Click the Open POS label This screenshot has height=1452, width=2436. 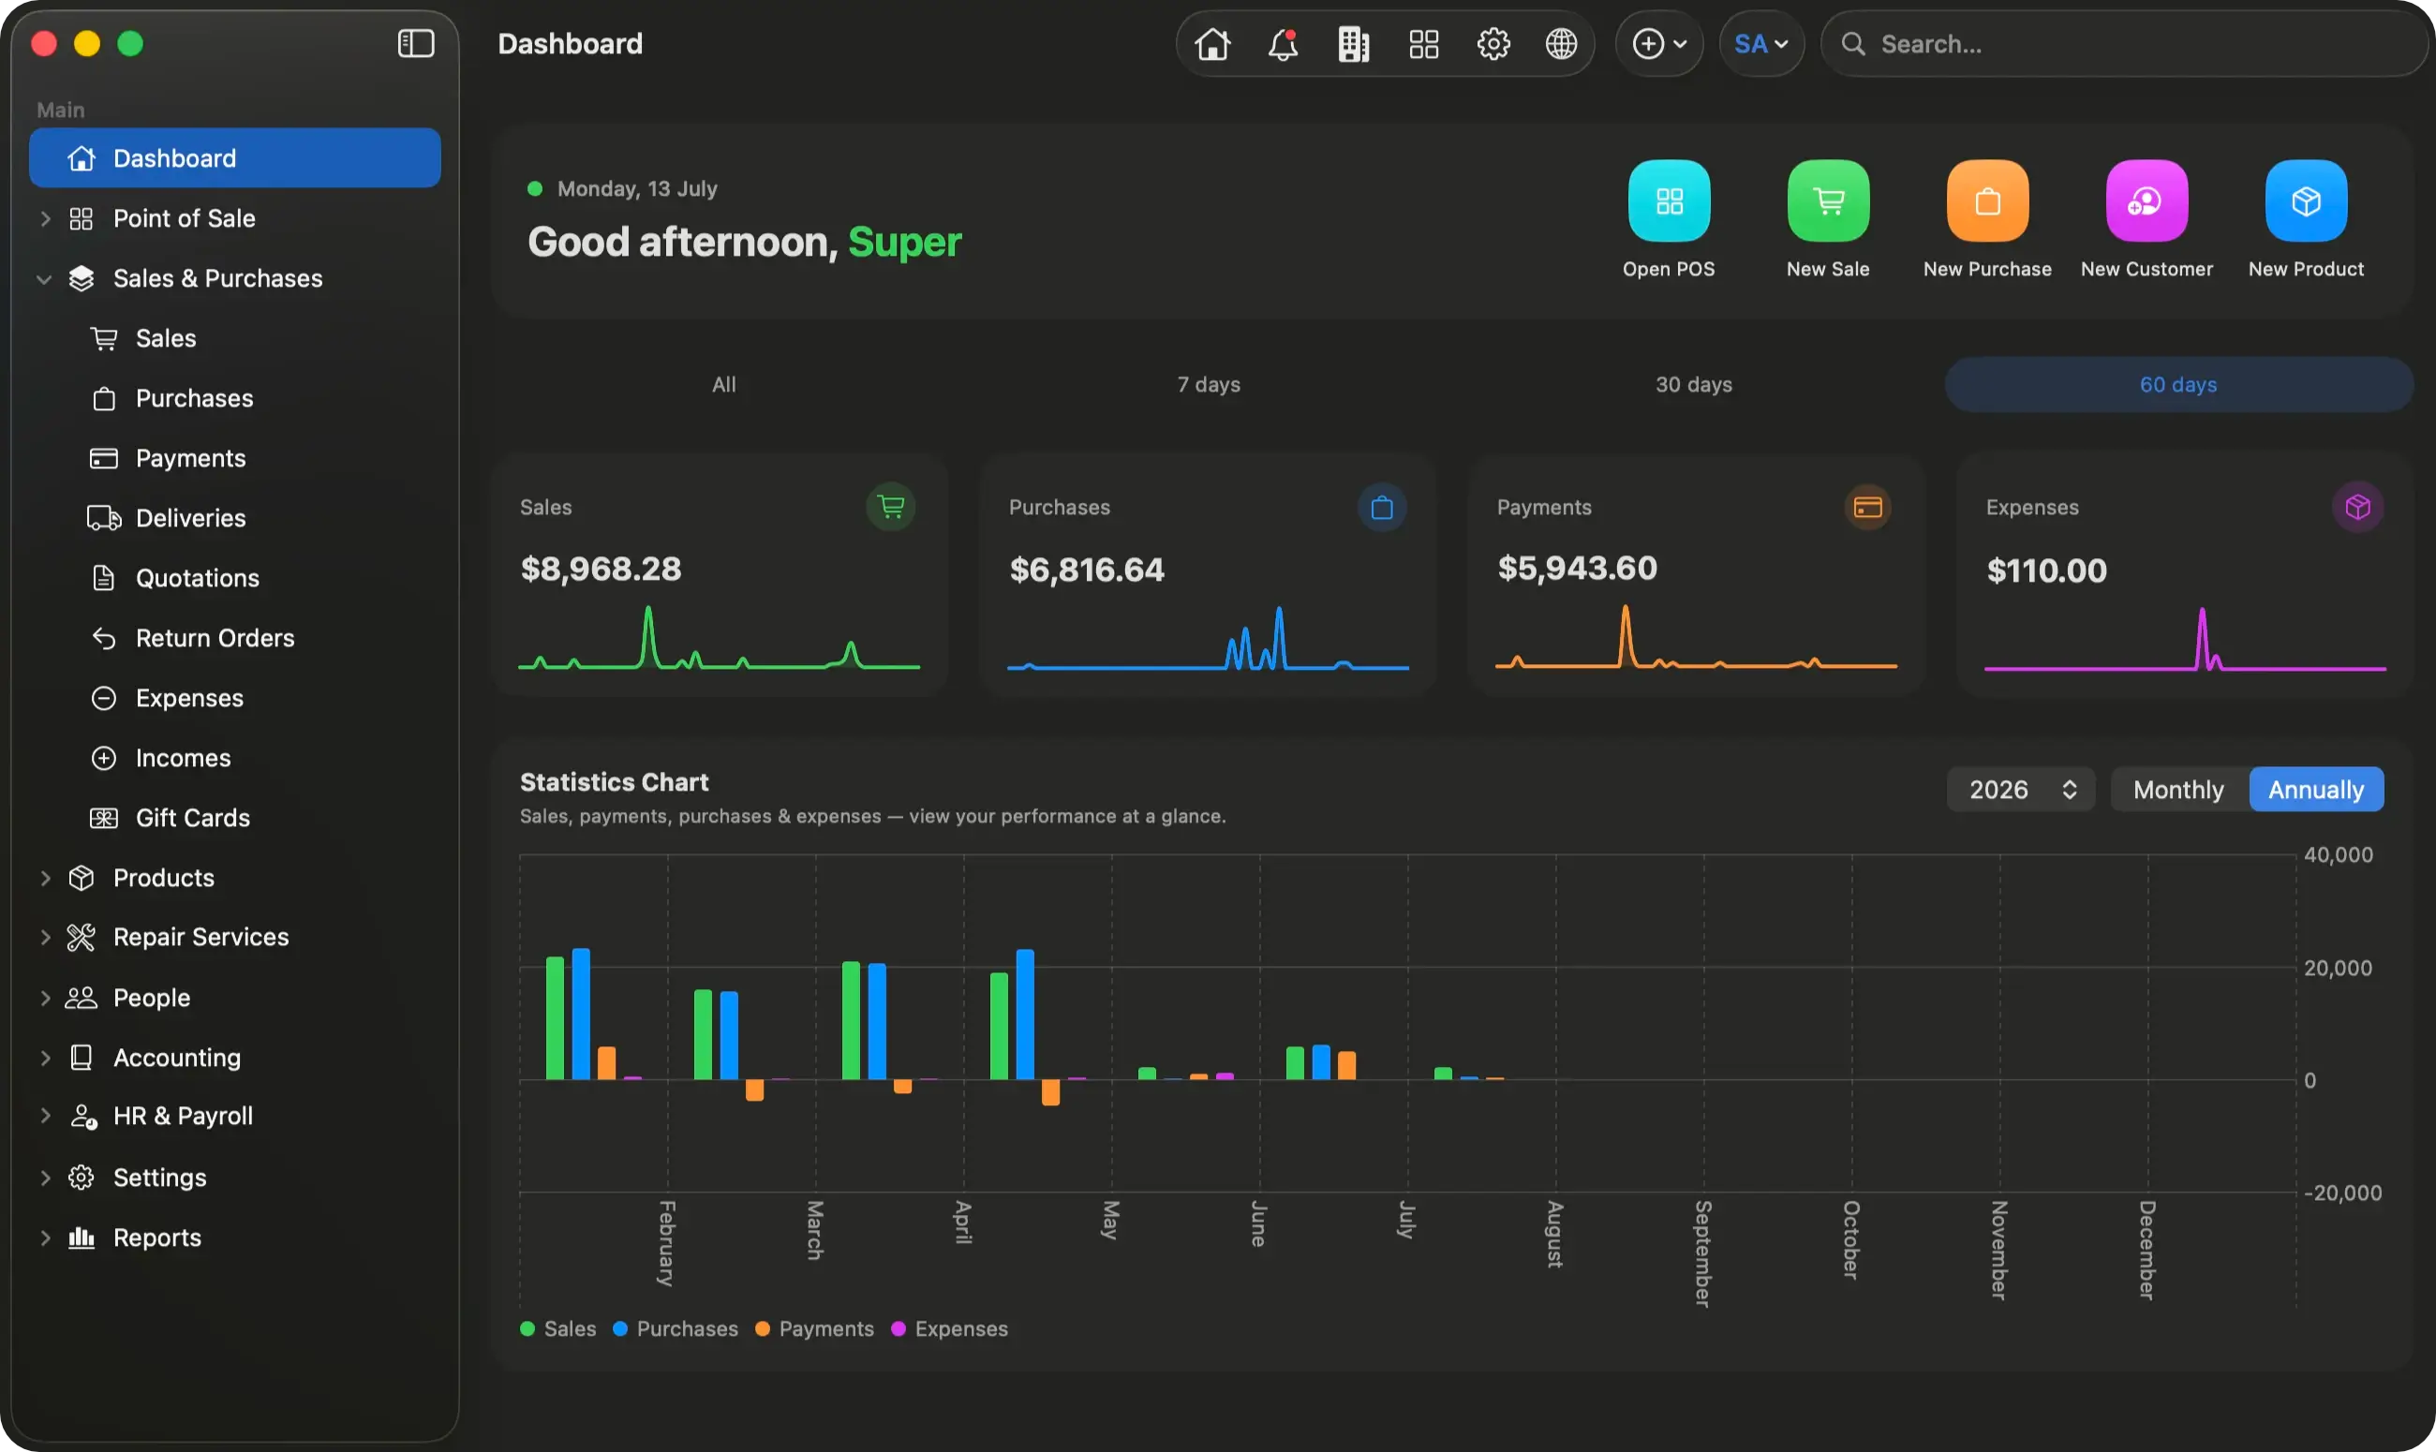pos(1669,269)
